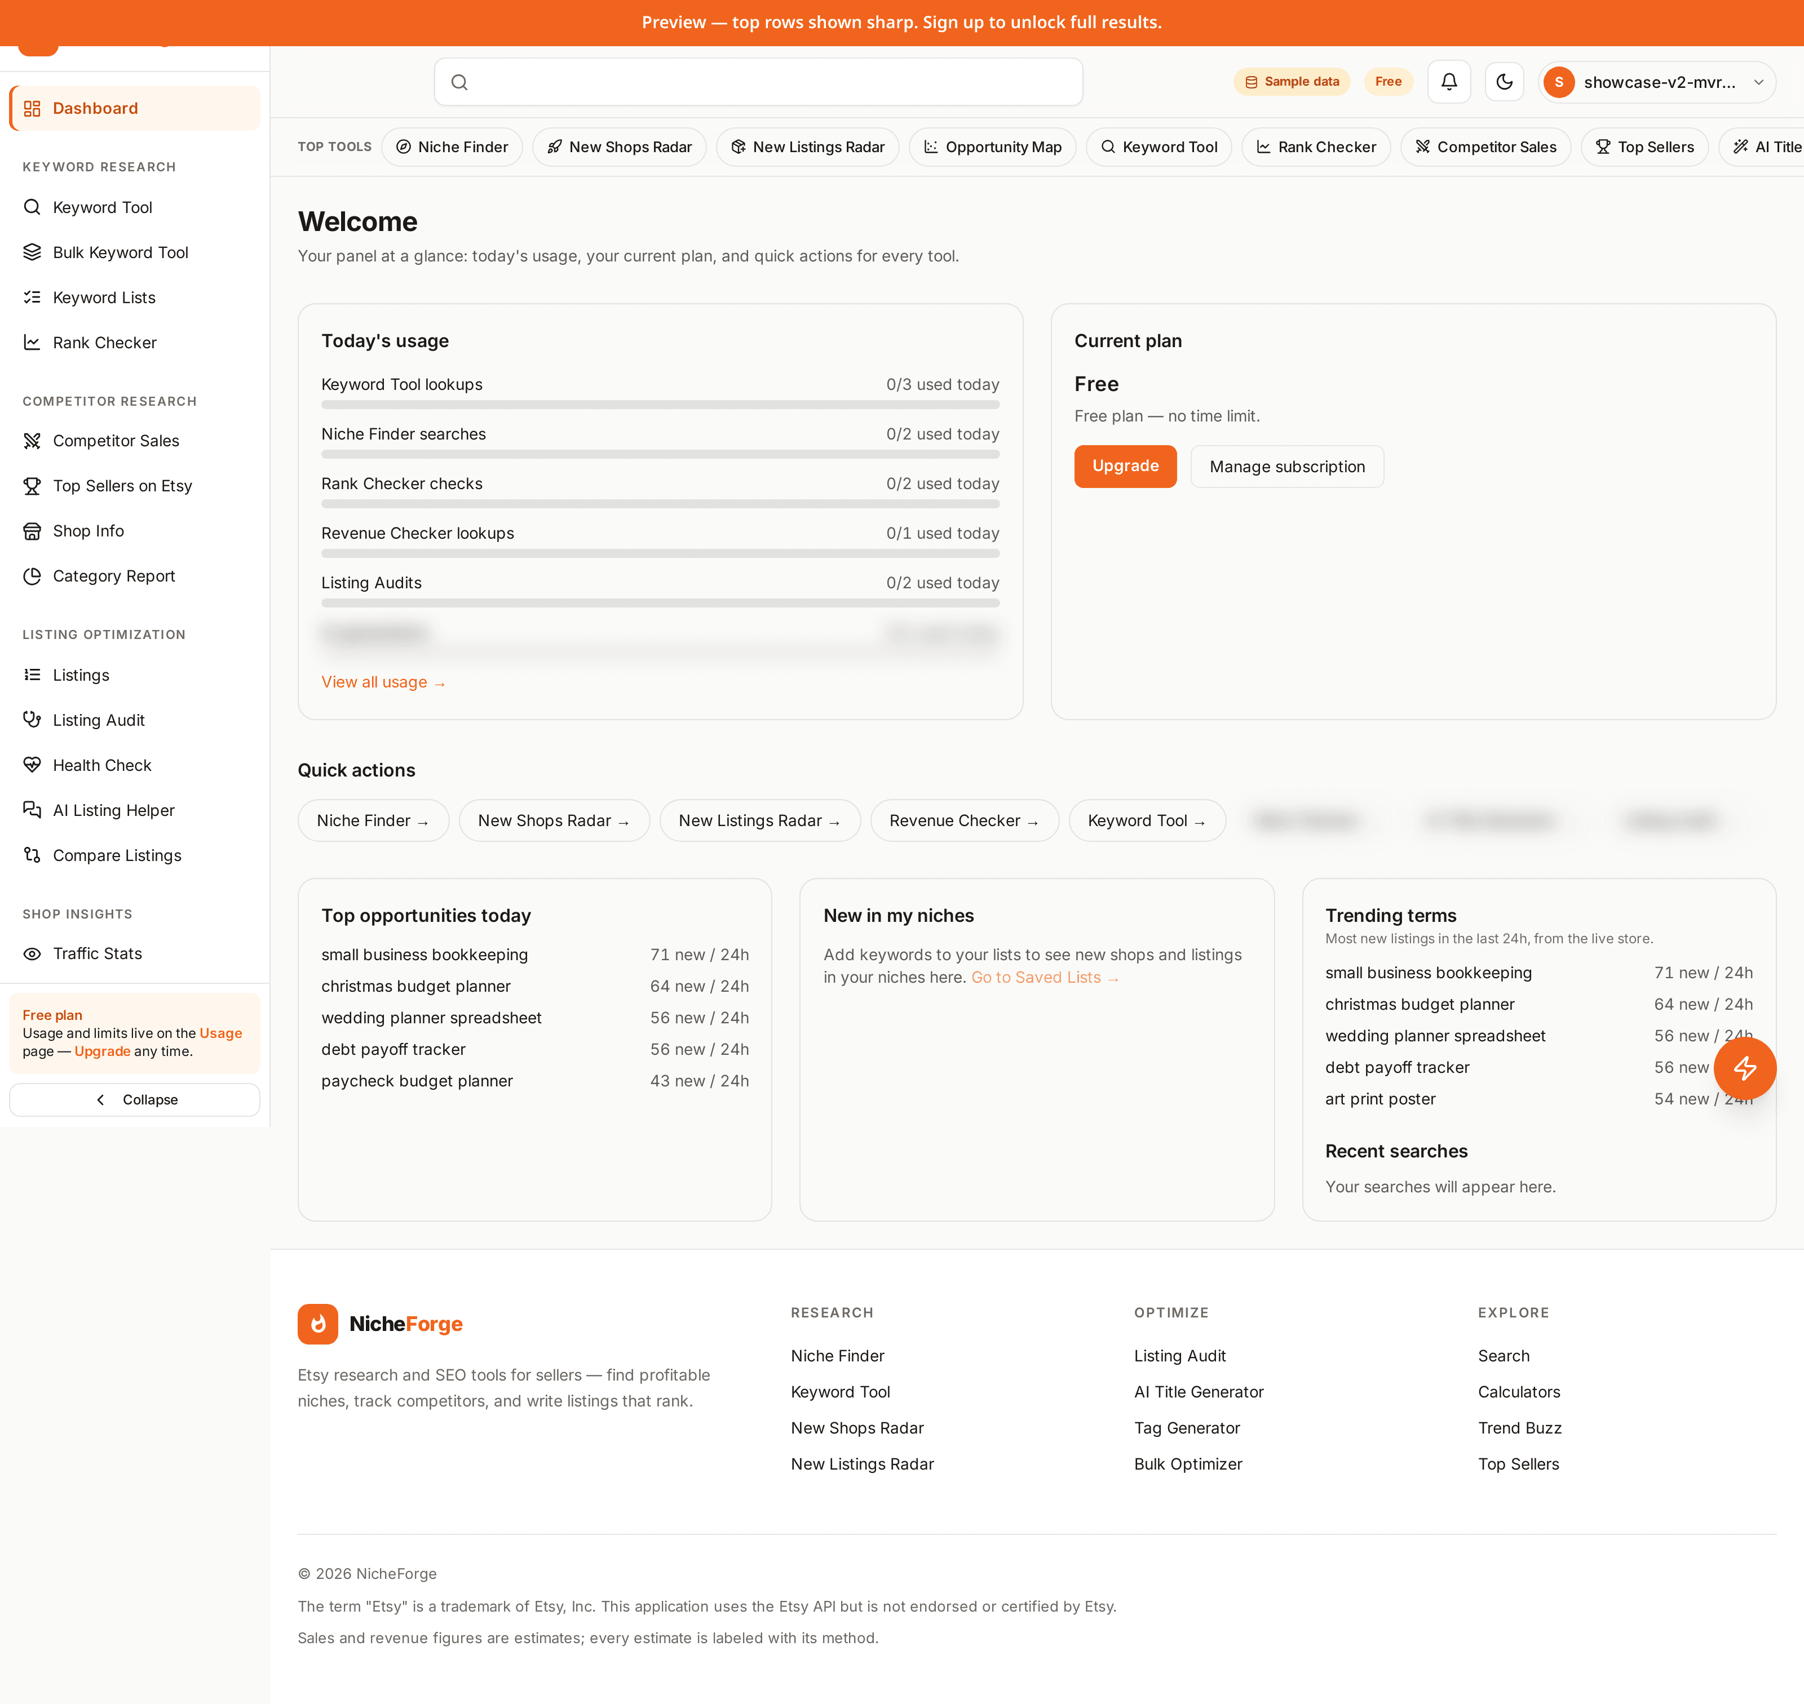Open the Dashboard menu item
Screen dimensions: 1804x1704
[135, 108]
